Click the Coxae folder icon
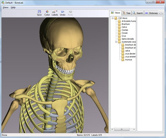166x138 pixels. [x=119, y=33]
